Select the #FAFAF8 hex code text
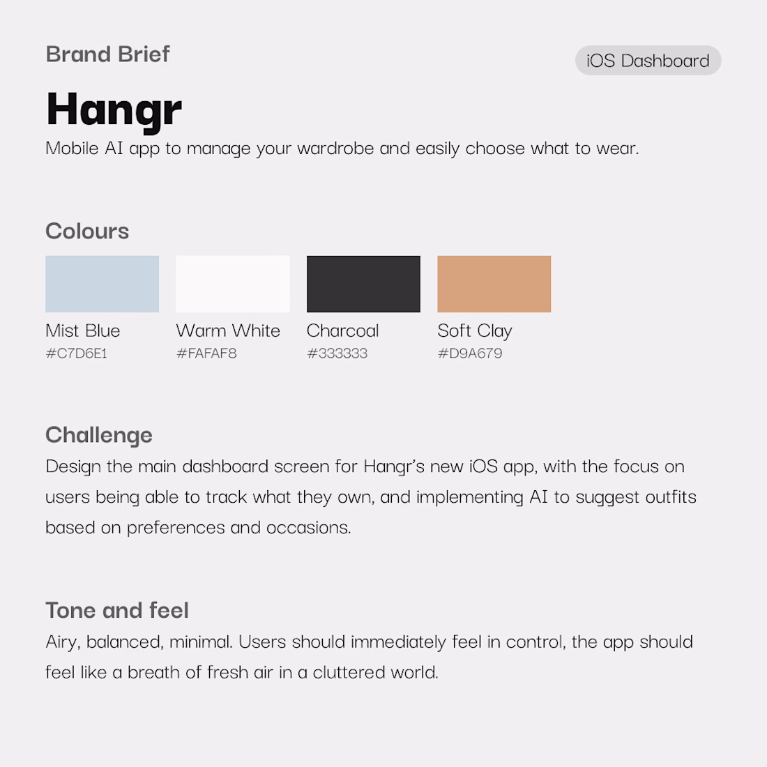767x767 pixels. [206, 354]
